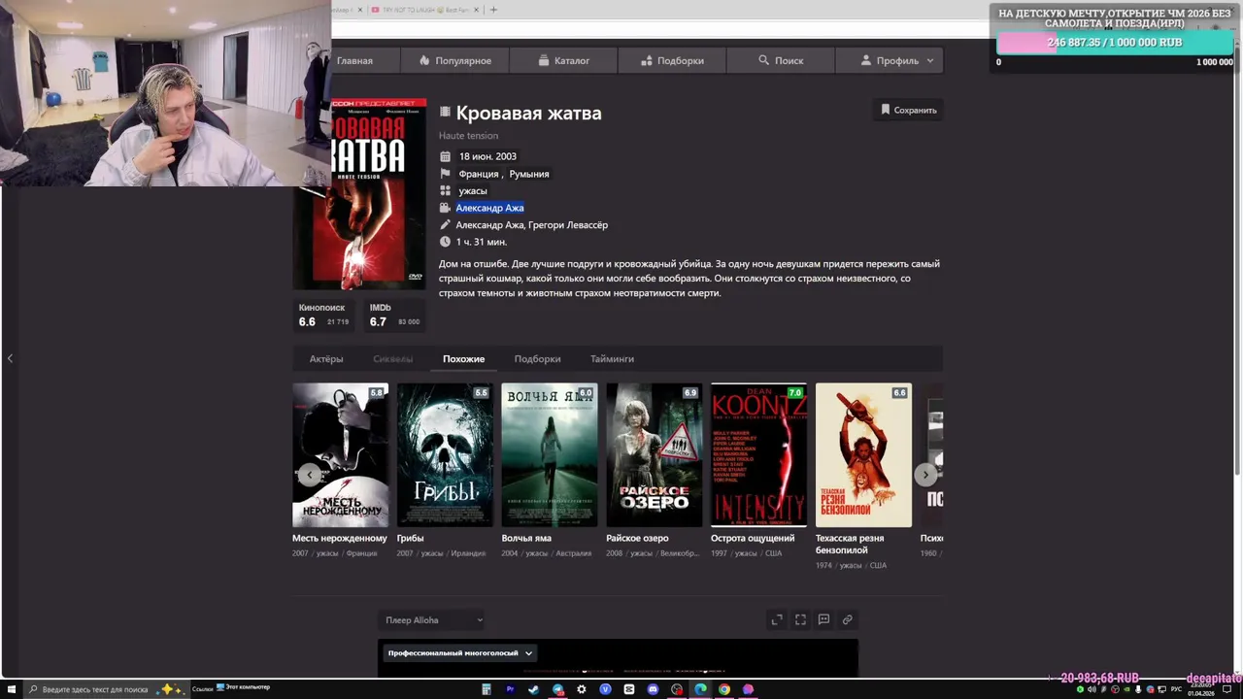Image resolution: width=1243 pixels, height=699 pixels.
Task: Click the ужасы genre link
Action: point(473,191)
